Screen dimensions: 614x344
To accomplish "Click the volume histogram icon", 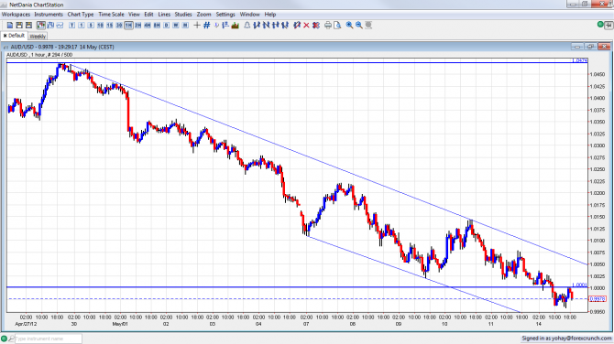I will (236, 25).
